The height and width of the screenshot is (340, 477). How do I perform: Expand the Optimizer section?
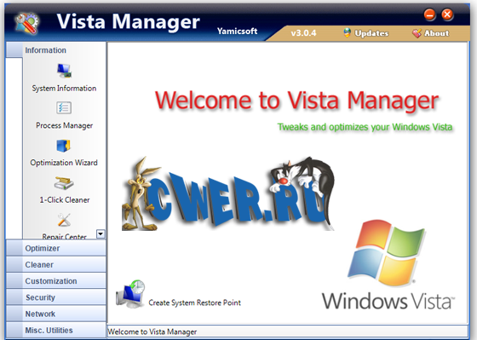point(56,248)
